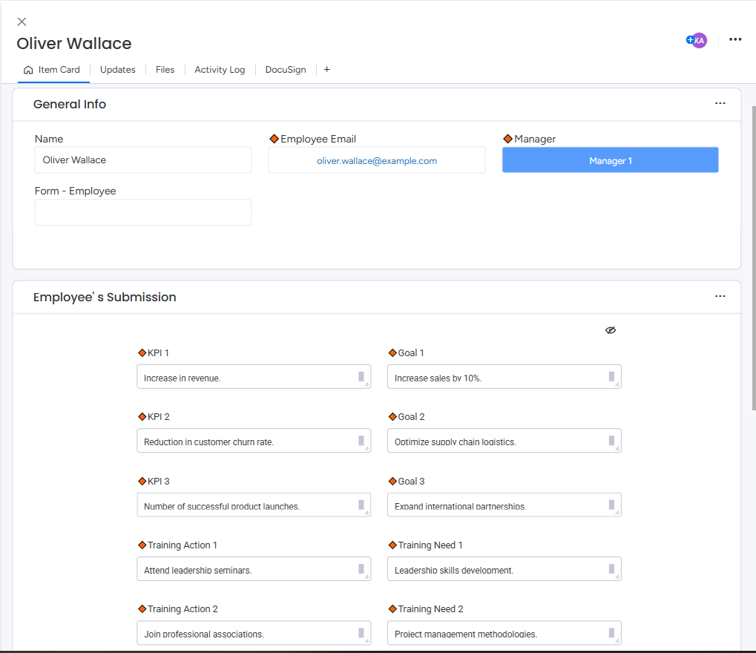Edit Goal 1 field Increase sales by 10%
This screenshot has height=653, width=756.
pos(504,377)
